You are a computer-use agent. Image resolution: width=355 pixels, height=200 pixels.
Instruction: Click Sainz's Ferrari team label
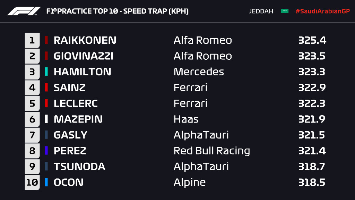point(190,87)
